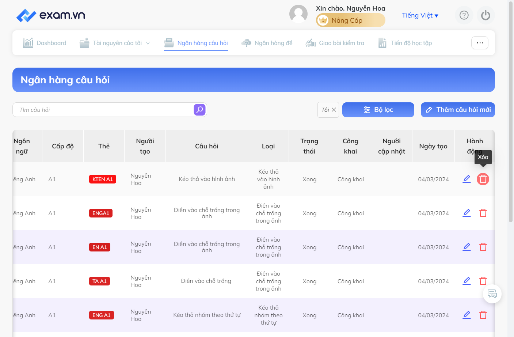
Task: Click the Bộ lọc filter button
Action: click(x=378, y=110)
